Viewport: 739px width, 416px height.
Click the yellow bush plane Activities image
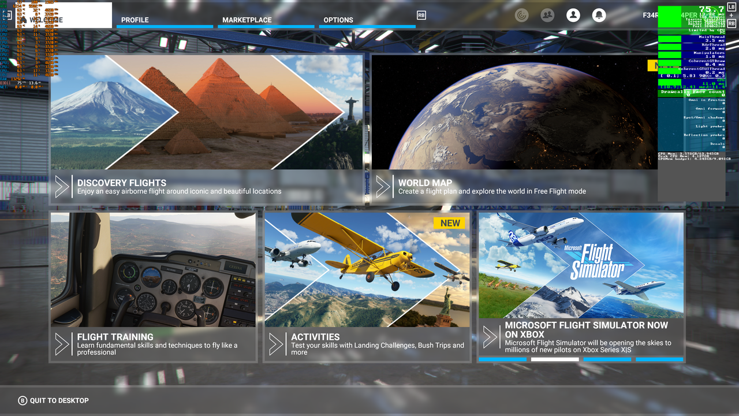(367, 270)
